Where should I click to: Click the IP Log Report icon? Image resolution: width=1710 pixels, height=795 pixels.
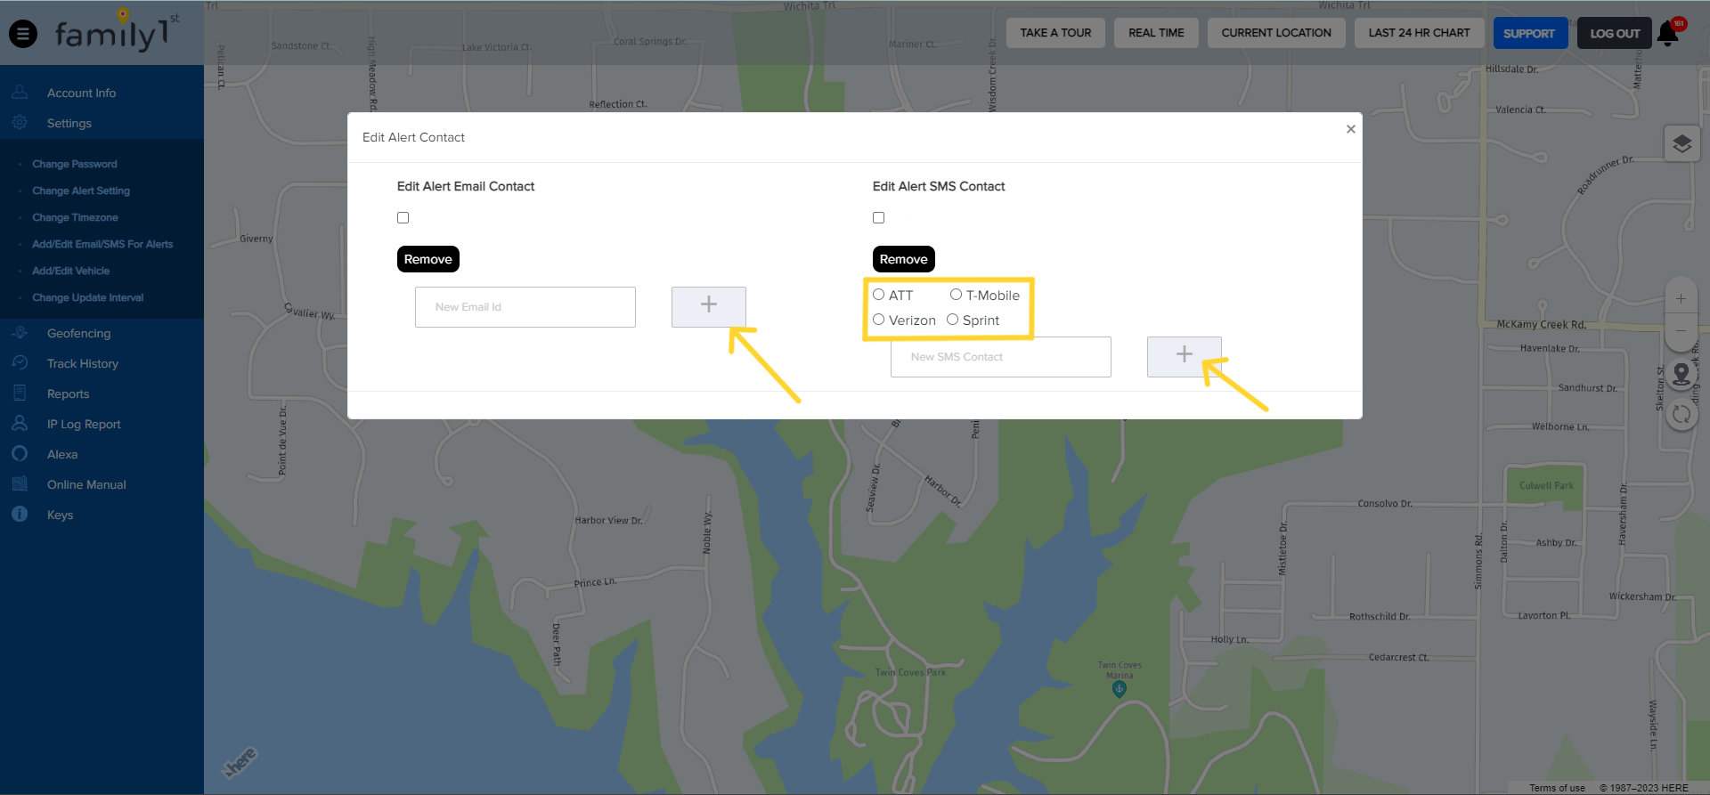[20, 423]
